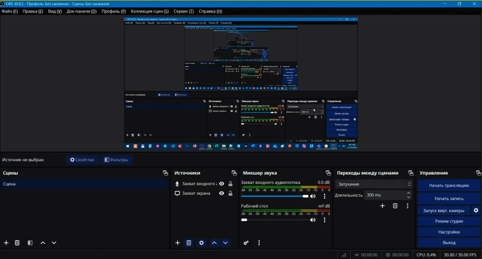Image resolution: width=482 pixels, height=259 pixels.
Task: Undock the Управление panel
Action: [478, 173]
